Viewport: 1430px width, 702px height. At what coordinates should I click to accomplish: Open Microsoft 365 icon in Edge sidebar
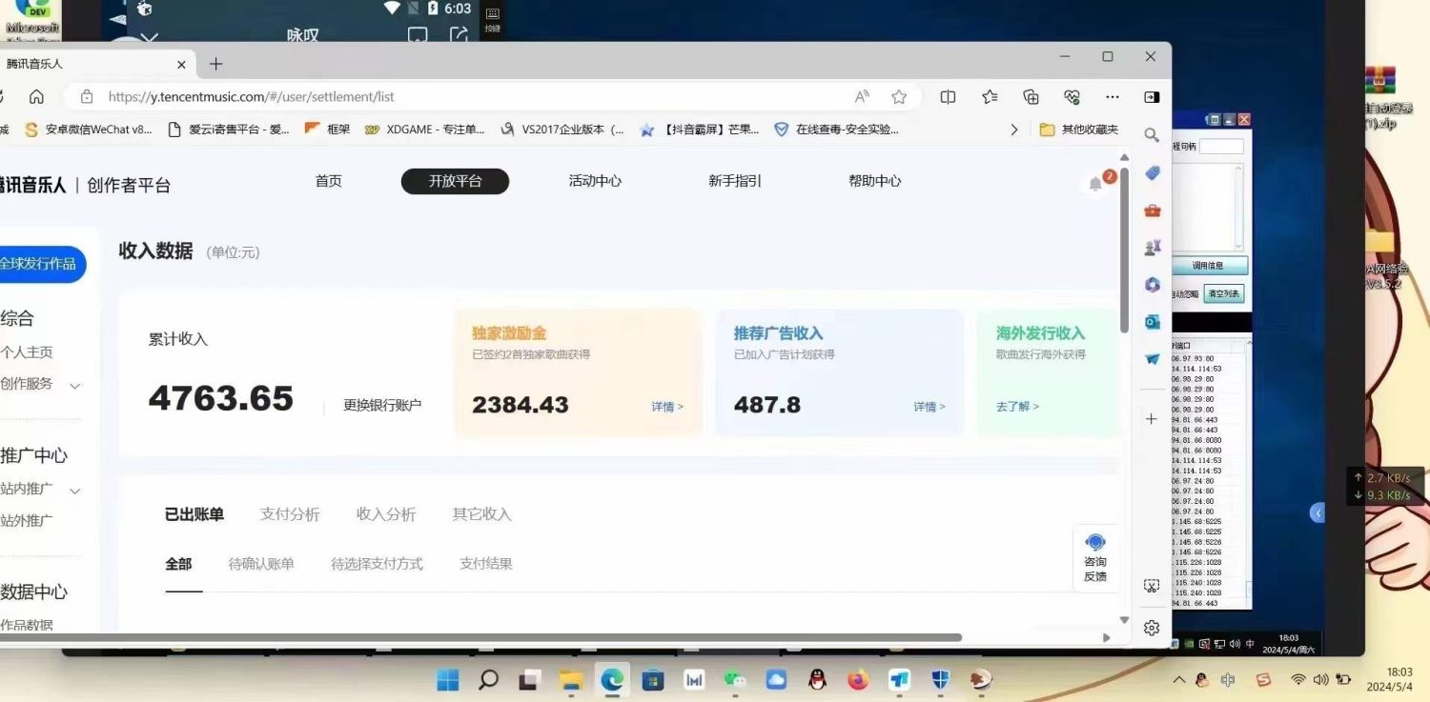(1152, 285)
